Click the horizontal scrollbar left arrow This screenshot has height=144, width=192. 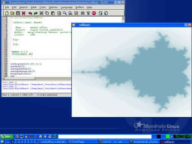pyautogui.click(x=3, y=78)
